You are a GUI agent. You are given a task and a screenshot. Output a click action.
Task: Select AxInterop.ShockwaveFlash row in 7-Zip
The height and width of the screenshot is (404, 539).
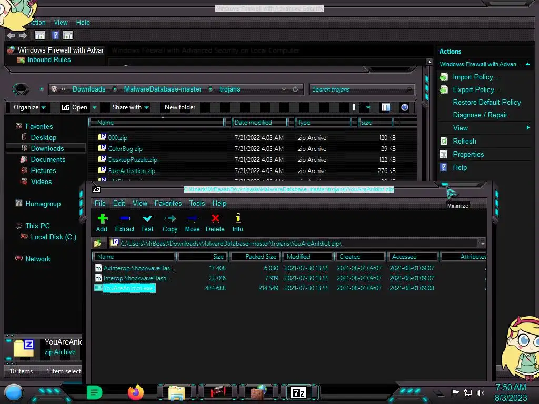coord(139,268)
